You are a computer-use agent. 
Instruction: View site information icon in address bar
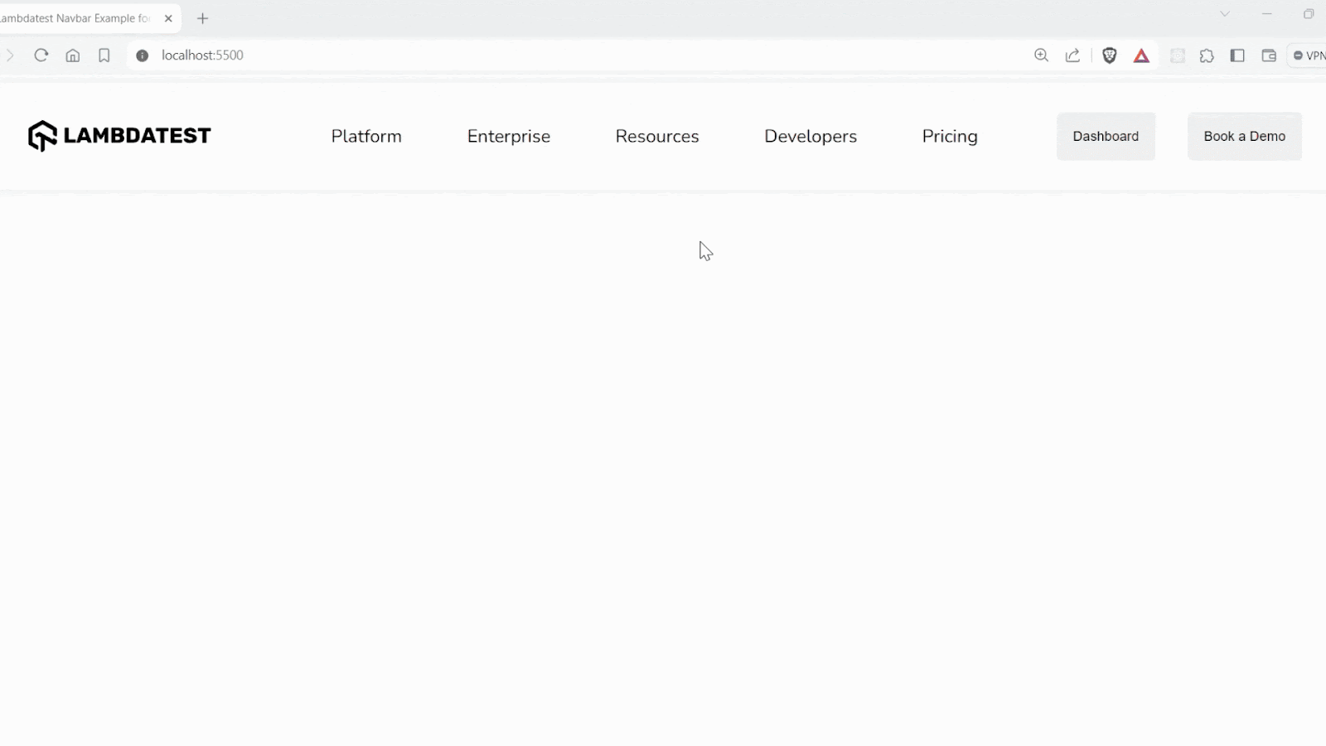143,56
